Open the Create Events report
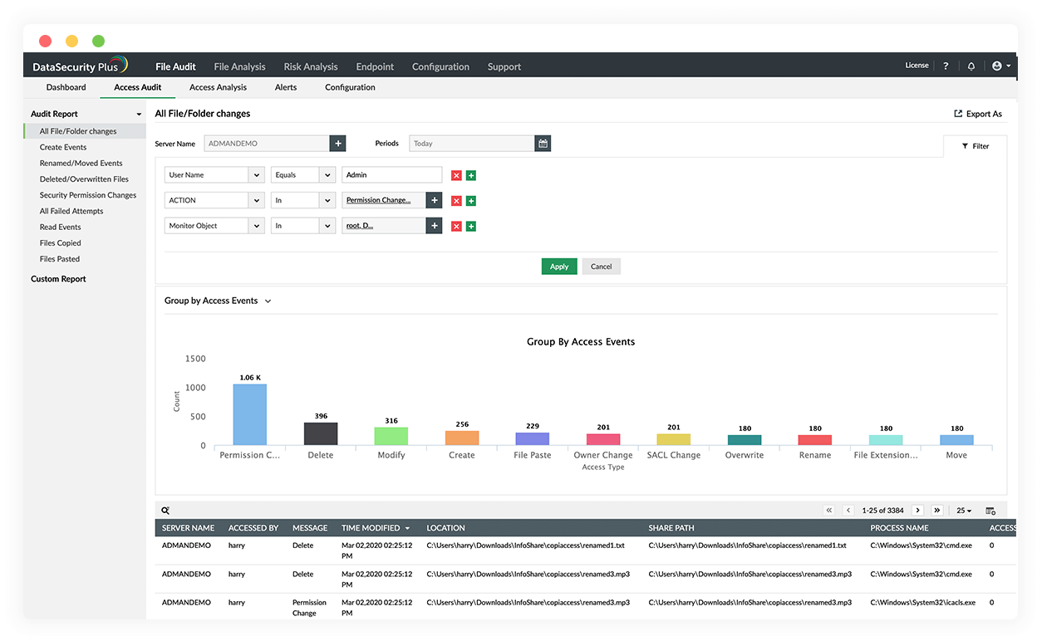This screenshot has height=636, width=1042. pos(63,147)
